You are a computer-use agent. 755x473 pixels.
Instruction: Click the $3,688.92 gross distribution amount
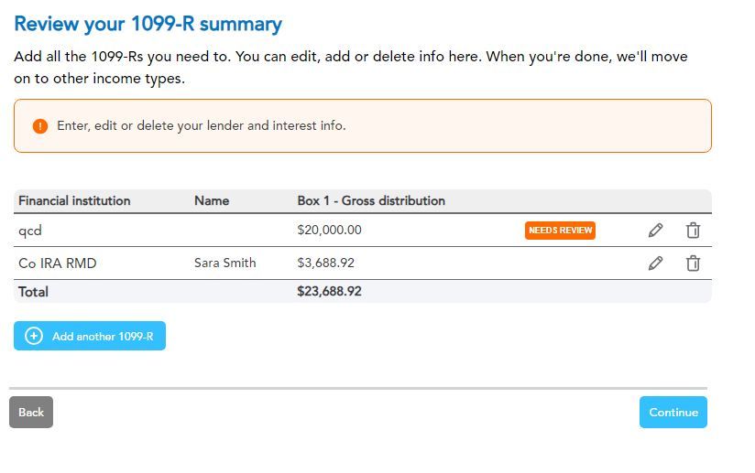coord(325,263)
